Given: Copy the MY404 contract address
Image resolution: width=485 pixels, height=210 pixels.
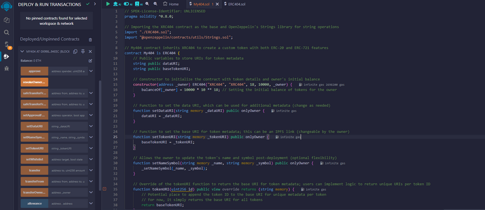Looking at the screenshot, I should coord(75,52).
